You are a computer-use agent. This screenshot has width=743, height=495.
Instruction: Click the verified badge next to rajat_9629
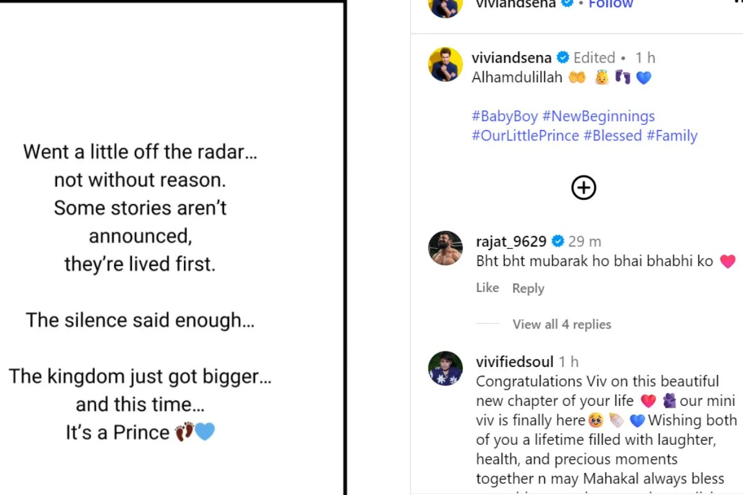click(x=558, y=241)
